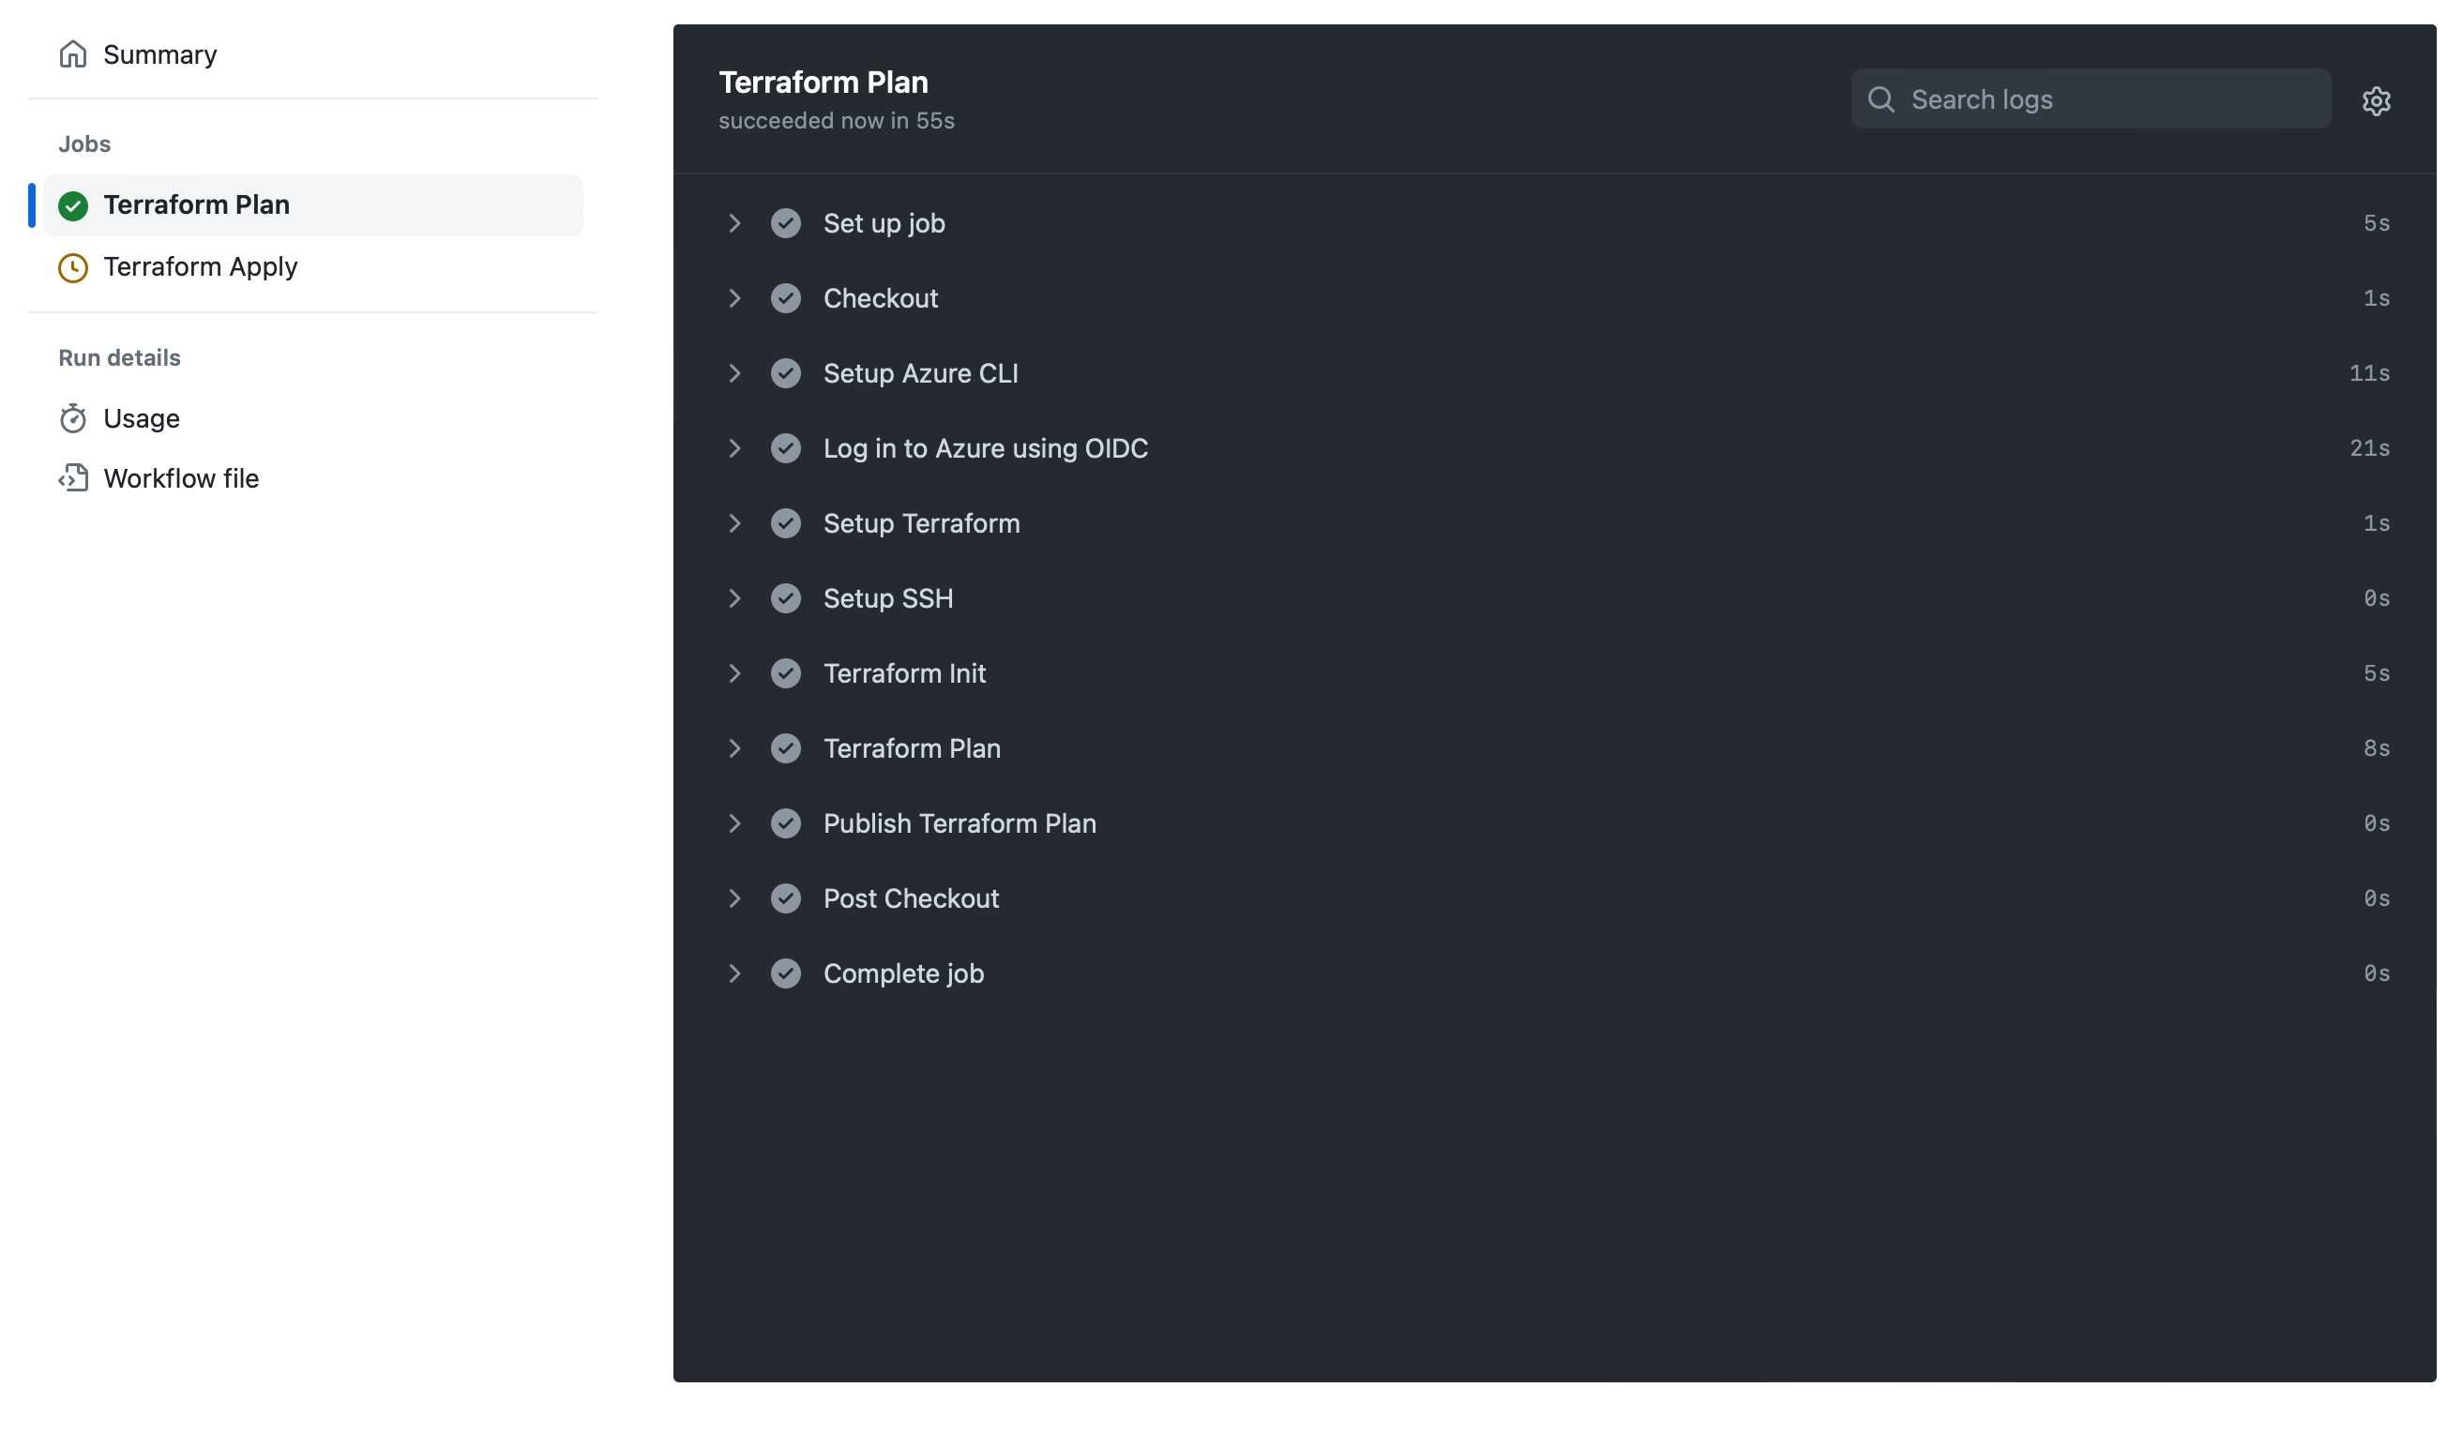The width and height of the screenshot is (2463, 1433).
Task: Click the Complete job step row
Action: (1556, 973)
